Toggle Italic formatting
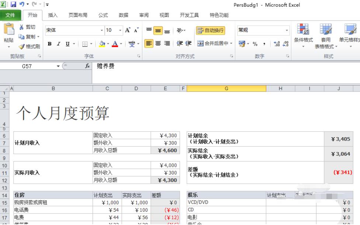360x225 pixels. pyautogui.click(x=58, y=43)
